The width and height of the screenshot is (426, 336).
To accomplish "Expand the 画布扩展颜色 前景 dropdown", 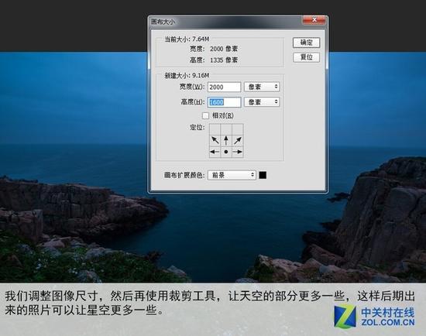I will (232, 175).
